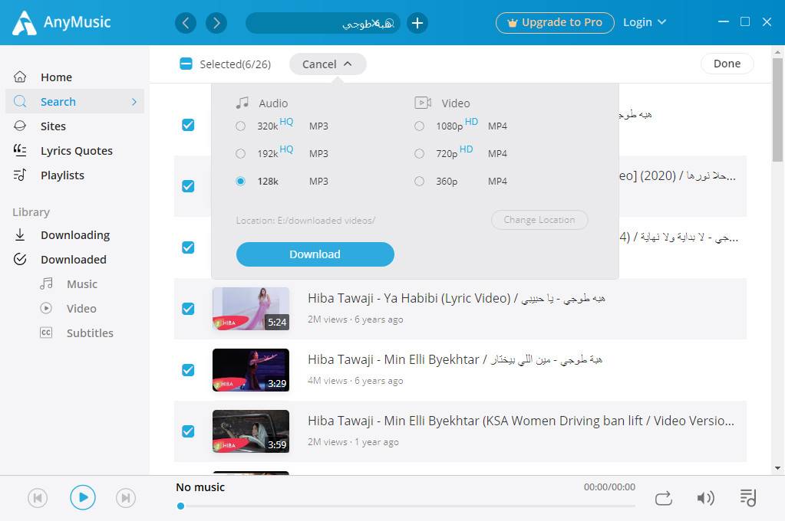The image size is (785, 521).
Task: Toggle the select-all checkbox
Action: click(186, 64)
